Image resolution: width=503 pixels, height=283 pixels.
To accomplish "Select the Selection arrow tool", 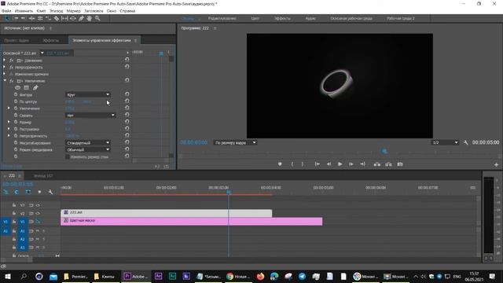I will pos(7,19).
